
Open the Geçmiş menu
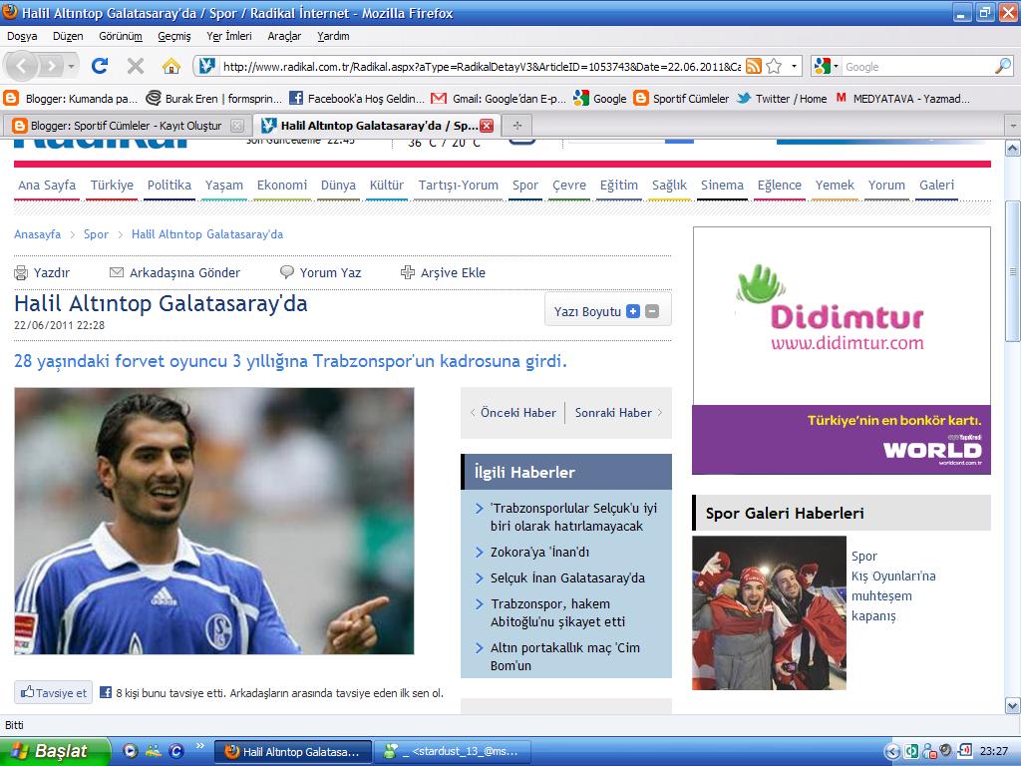tap(173, 36)
